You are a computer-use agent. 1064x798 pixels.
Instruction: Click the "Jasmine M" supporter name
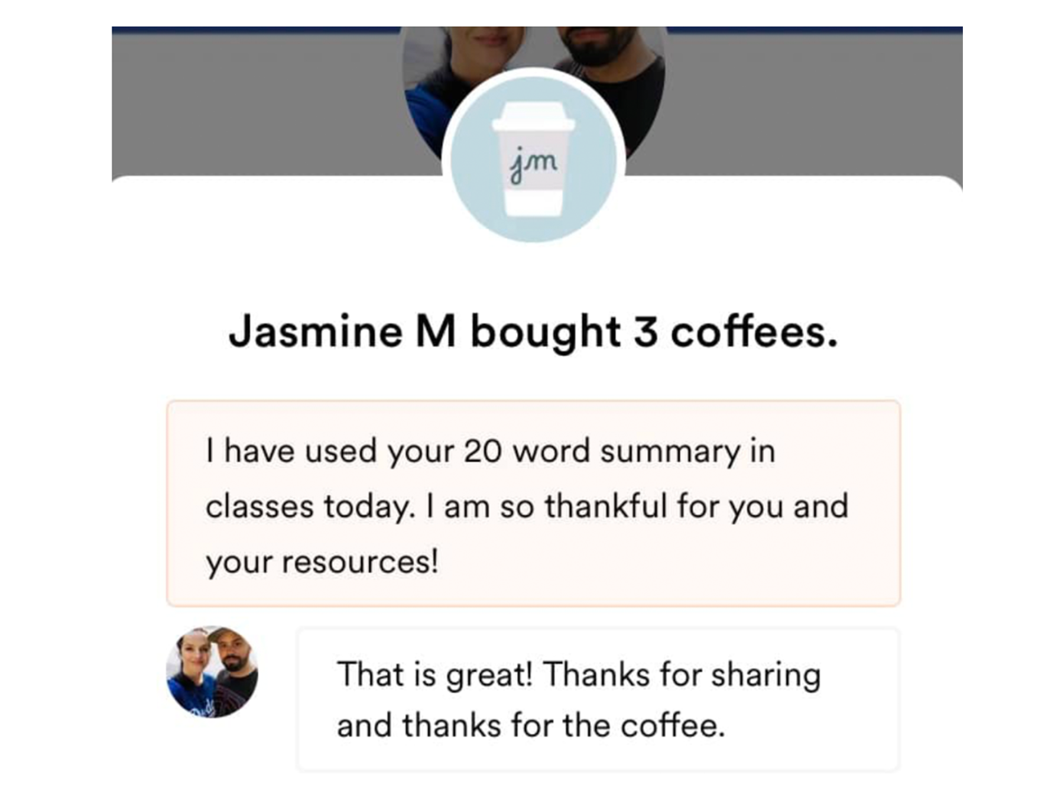click(342, 332)
